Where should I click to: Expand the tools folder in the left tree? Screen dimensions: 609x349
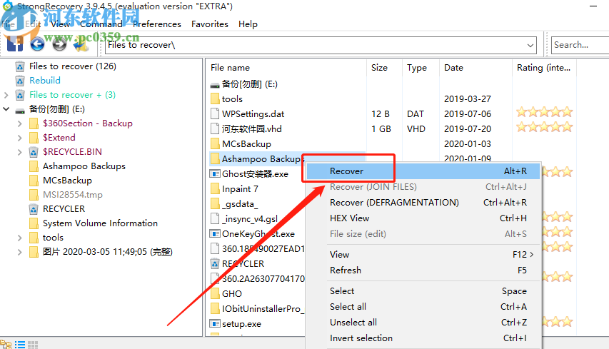20,238
